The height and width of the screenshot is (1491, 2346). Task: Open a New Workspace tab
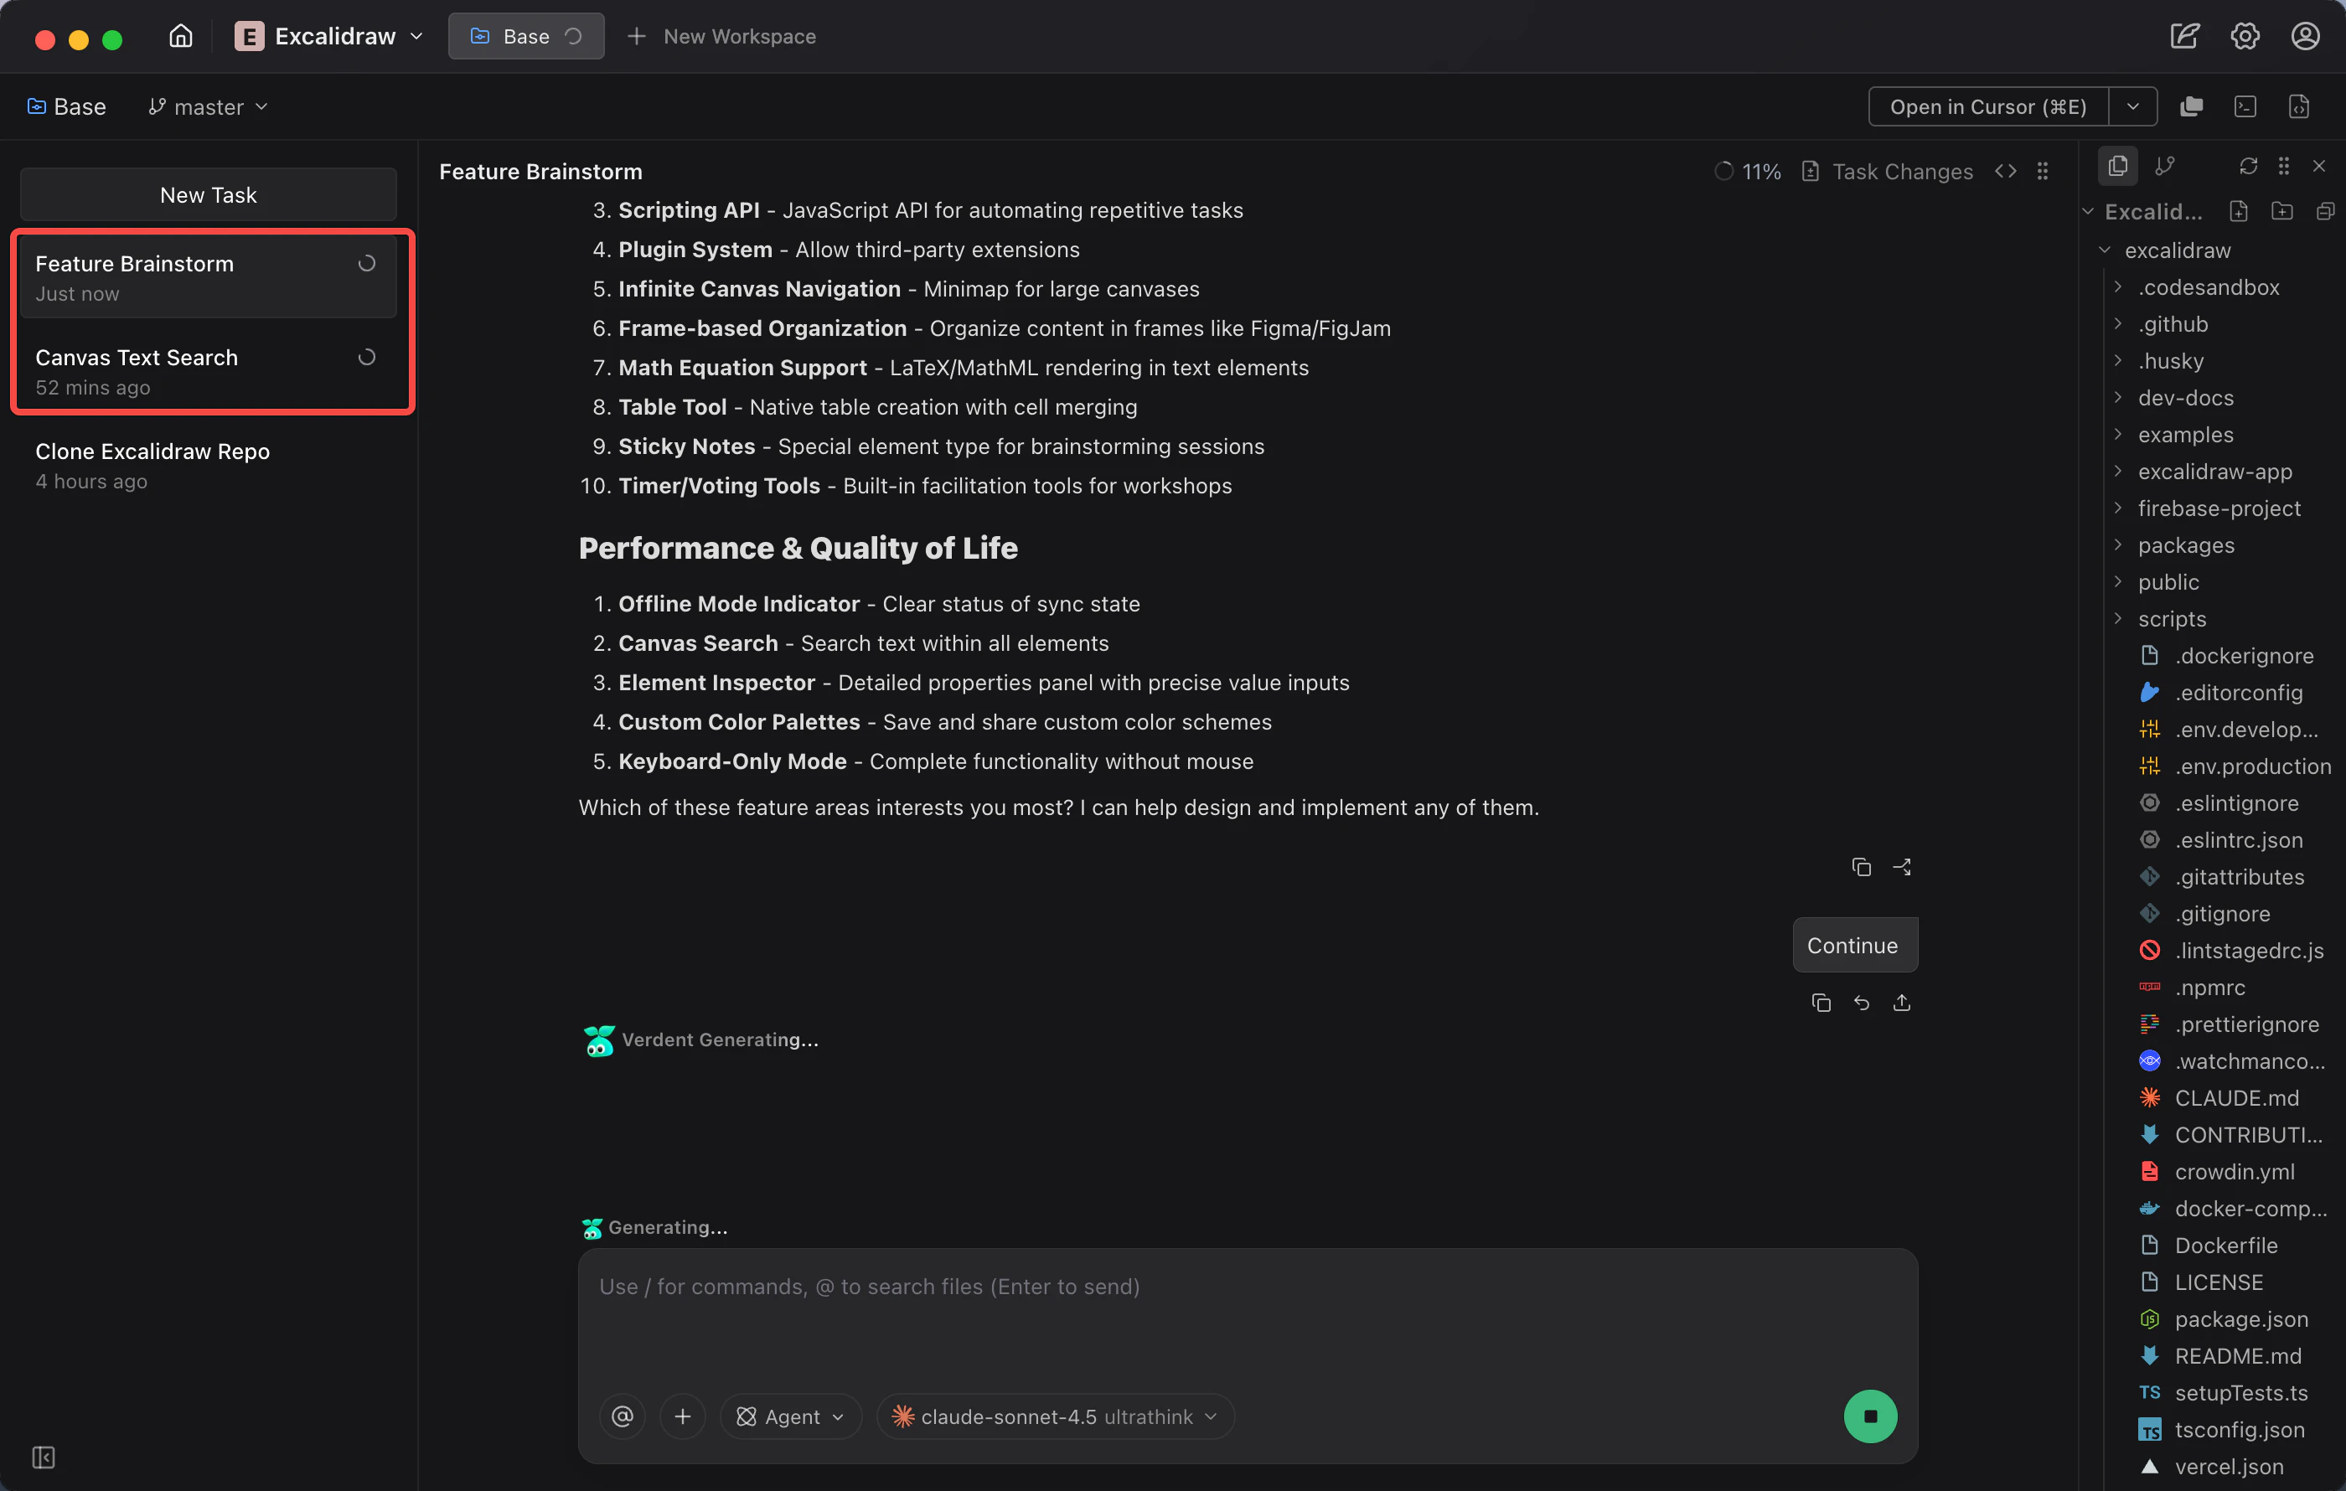722,36
